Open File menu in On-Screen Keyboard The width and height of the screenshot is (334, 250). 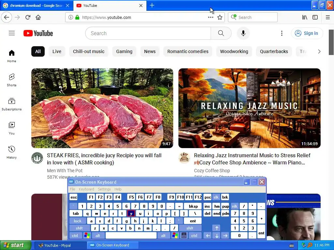tap(72, 189)
